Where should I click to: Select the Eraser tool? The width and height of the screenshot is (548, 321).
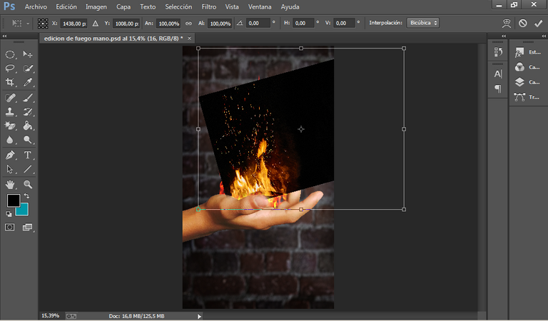click(10, 126)
